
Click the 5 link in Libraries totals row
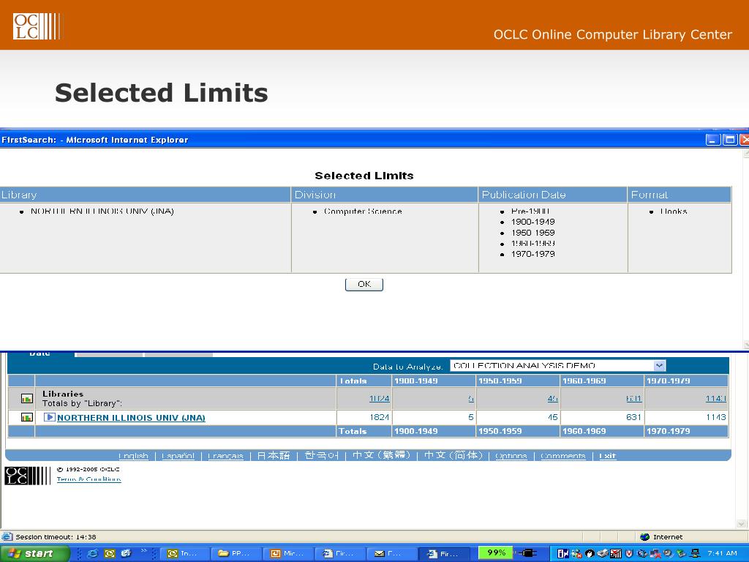(x=471, y=399)
